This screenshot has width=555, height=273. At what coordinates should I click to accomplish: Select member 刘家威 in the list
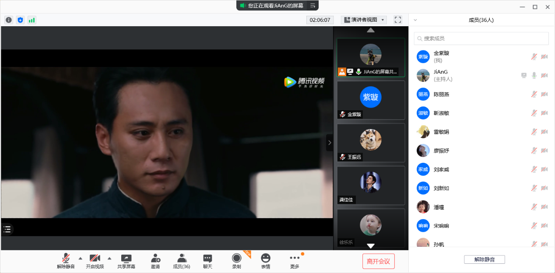pyautogui.click(x=481, y=169)
